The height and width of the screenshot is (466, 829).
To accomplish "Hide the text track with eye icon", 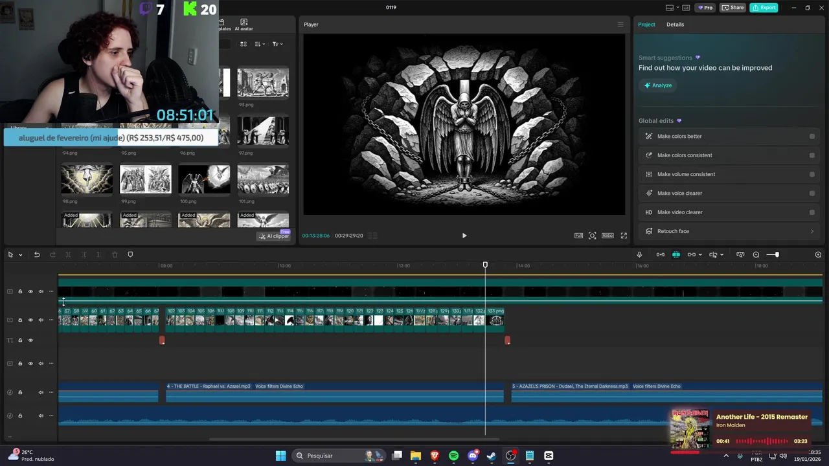I will coord(30,340).
